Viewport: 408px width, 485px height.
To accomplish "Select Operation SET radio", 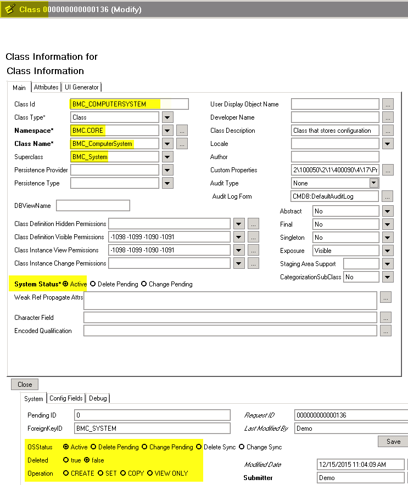I will 100,473.
